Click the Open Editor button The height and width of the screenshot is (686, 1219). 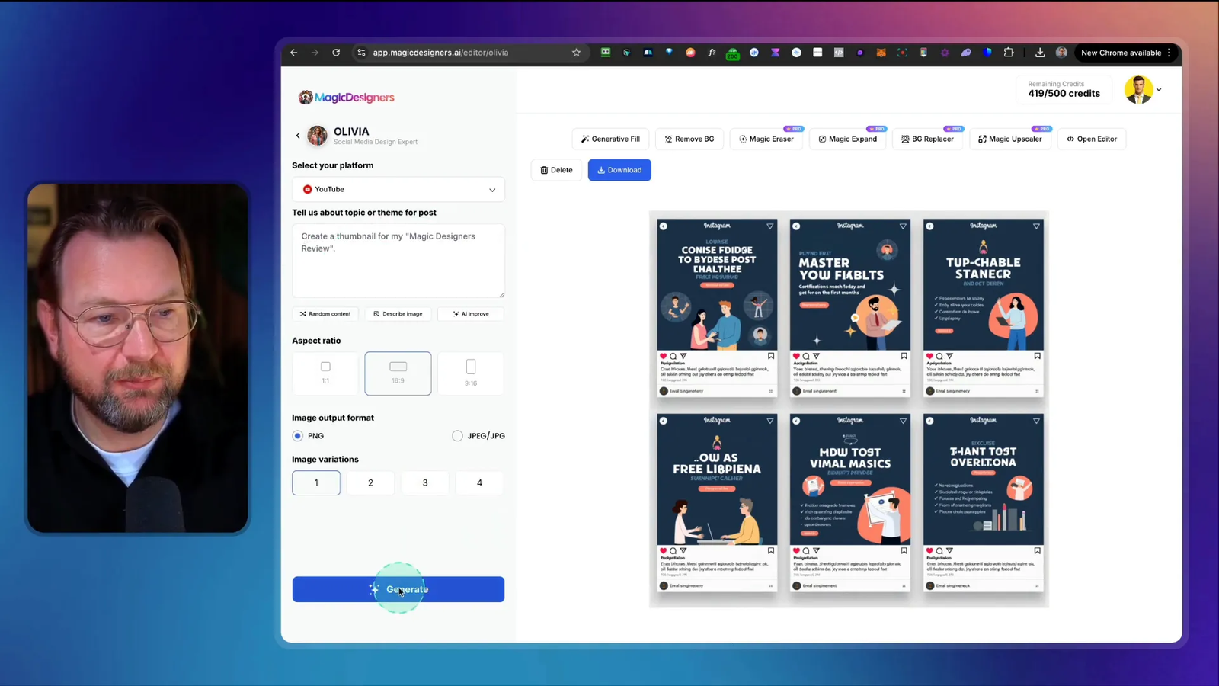point(1092,139)
